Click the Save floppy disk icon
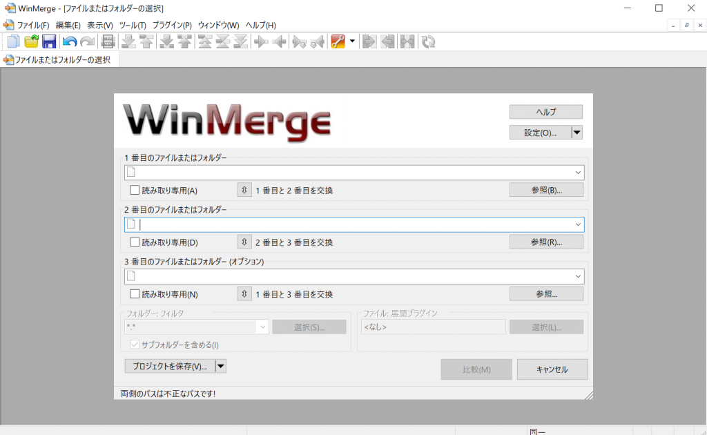707x435 pixels. click(x=49, y=42)
